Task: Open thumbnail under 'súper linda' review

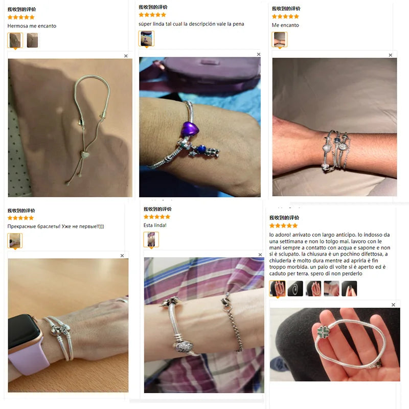Action: (x=146, y=38)
